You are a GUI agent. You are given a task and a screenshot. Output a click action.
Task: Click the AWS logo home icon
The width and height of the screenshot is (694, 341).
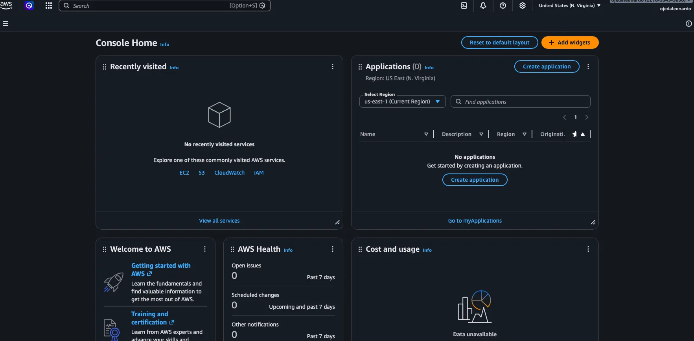[x=6, y=5]
